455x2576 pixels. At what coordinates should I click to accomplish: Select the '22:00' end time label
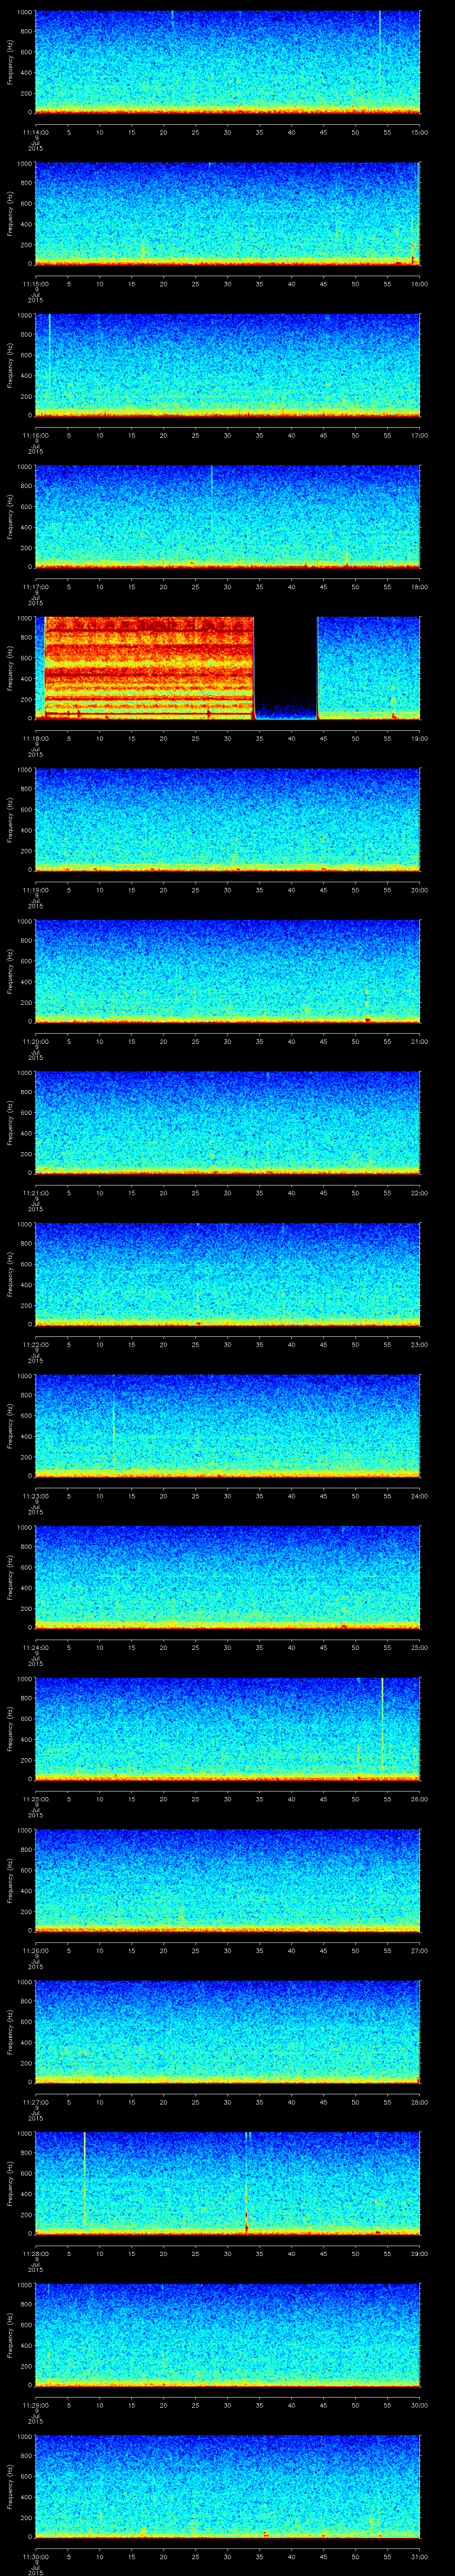pos(419,1193)
